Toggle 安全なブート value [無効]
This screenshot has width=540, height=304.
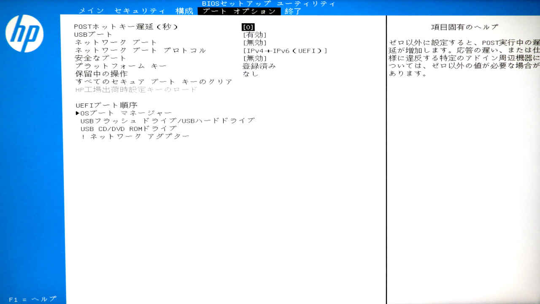255,58
